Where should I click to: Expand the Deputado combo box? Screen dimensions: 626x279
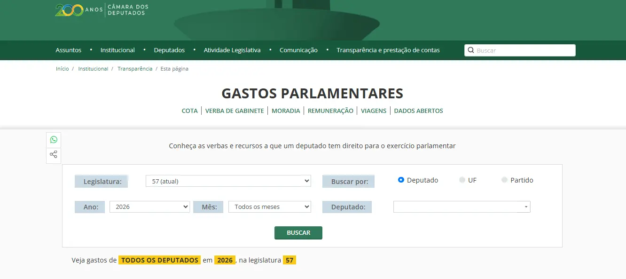[462, 207]
